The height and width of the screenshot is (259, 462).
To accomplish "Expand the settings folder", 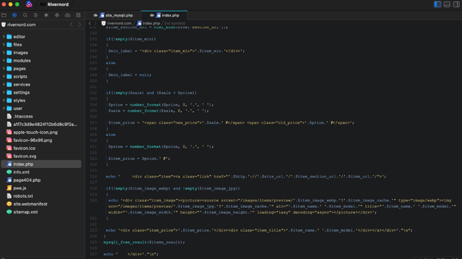I will tap(3, 92).
